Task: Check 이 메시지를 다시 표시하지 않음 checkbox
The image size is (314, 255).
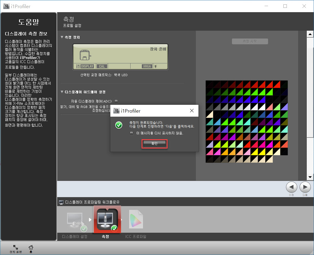Action: coord(131,133)
